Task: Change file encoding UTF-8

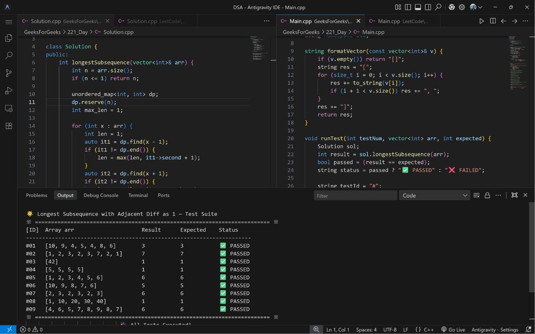Action: tap(389, 330)
